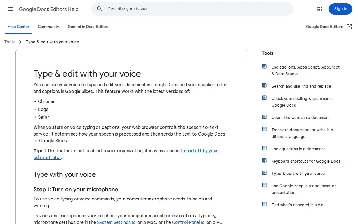Click the article icon beside Keyboard shortcuts
The image size is (358, 224).
click(x=264, y=160)
